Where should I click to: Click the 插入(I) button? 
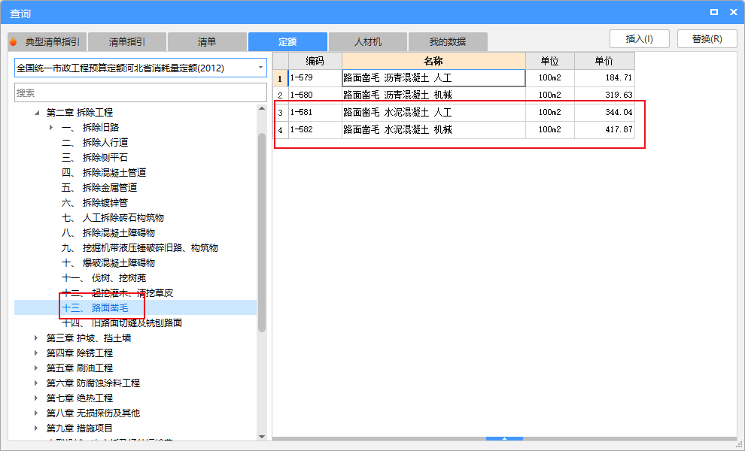pos(640,39)
